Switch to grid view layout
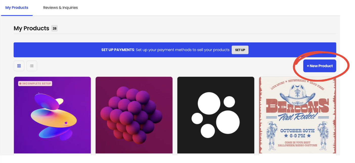Viewport: 355px width, 163px height. point(19,66)
